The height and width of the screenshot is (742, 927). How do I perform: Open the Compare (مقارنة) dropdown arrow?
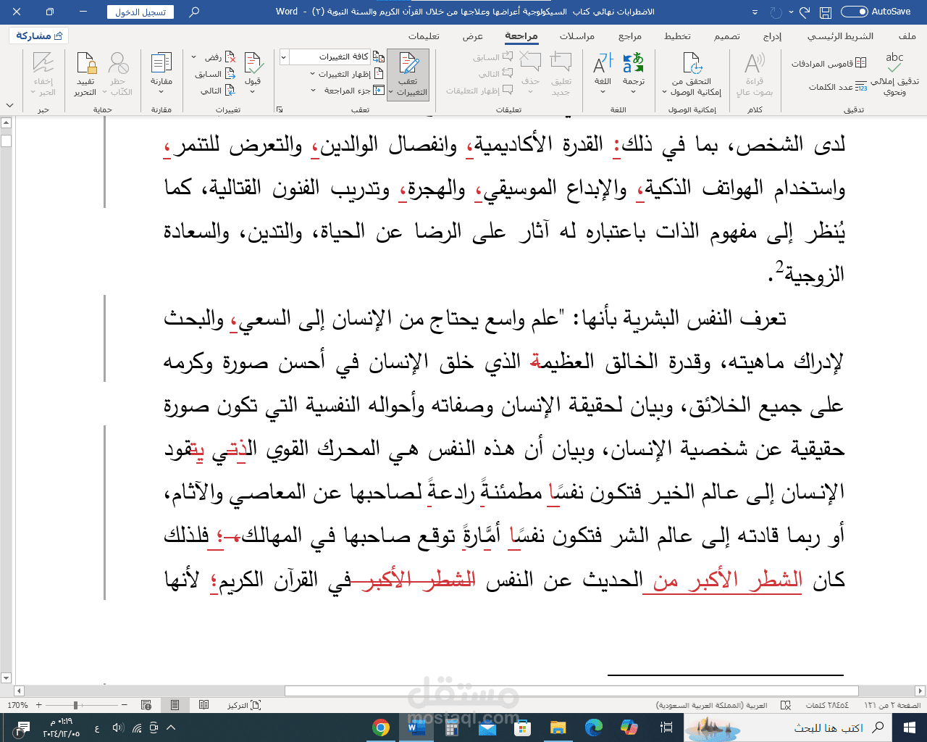tap(162, 91)
